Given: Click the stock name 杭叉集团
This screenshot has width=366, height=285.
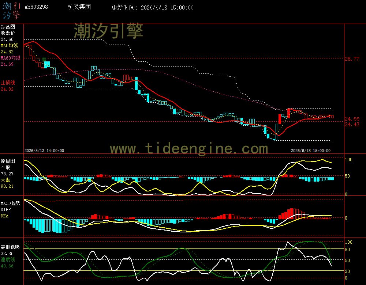Looking at the screenshot, I should 79,7.
